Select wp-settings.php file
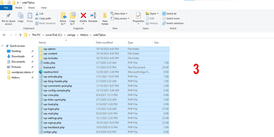Viewport: 274px width, 137px height. click(104, 118)
